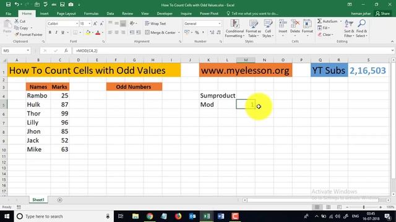This screenshot has width=396, height=222.
Task: Toggle Wrap Text
Action: [x=155, y=23]
